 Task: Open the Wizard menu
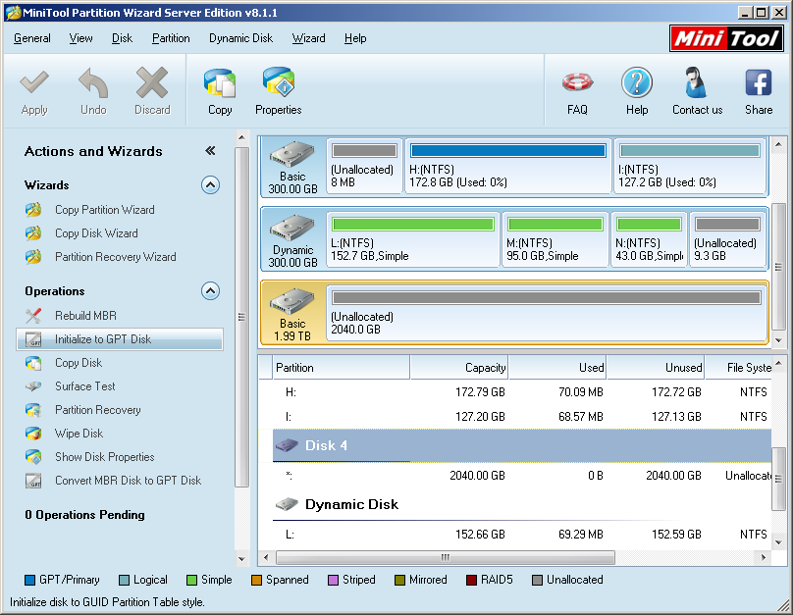[x=308, y=38]
